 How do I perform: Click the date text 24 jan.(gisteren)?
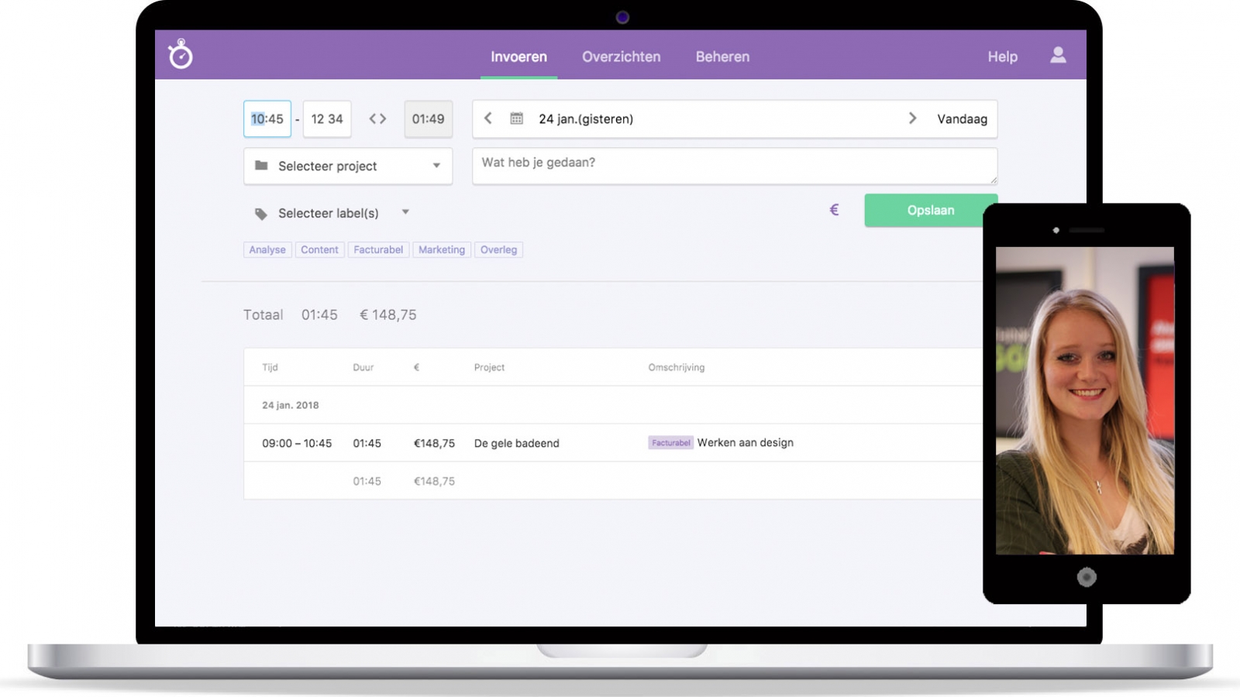586,118
